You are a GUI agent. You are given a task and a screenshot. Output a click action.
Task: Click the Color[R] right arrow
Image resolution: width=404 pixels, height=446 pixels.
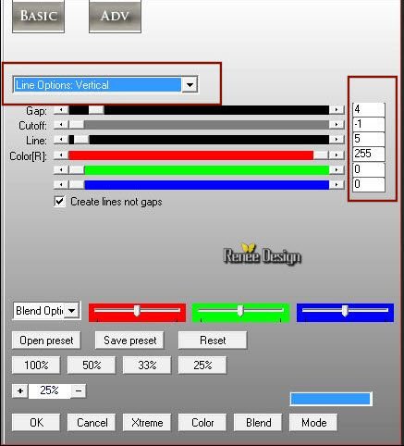click(337, 155)
